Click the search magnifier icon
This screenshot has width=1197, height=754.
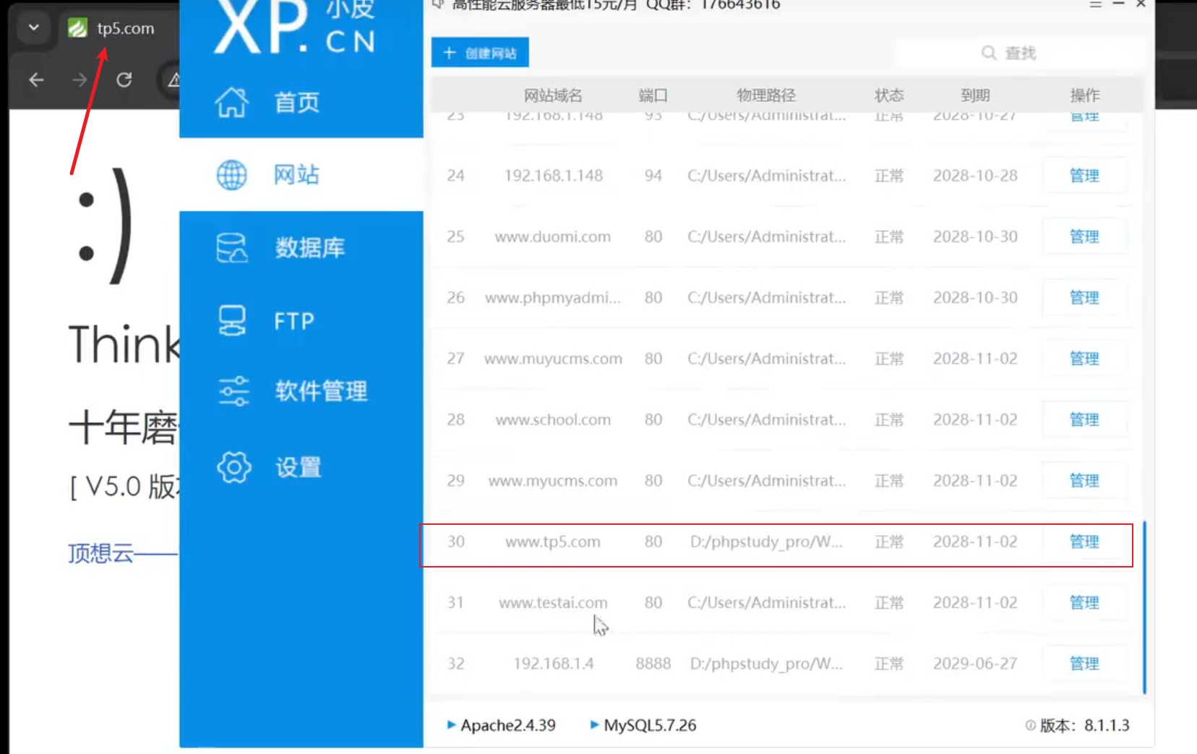tap(988, 53)
